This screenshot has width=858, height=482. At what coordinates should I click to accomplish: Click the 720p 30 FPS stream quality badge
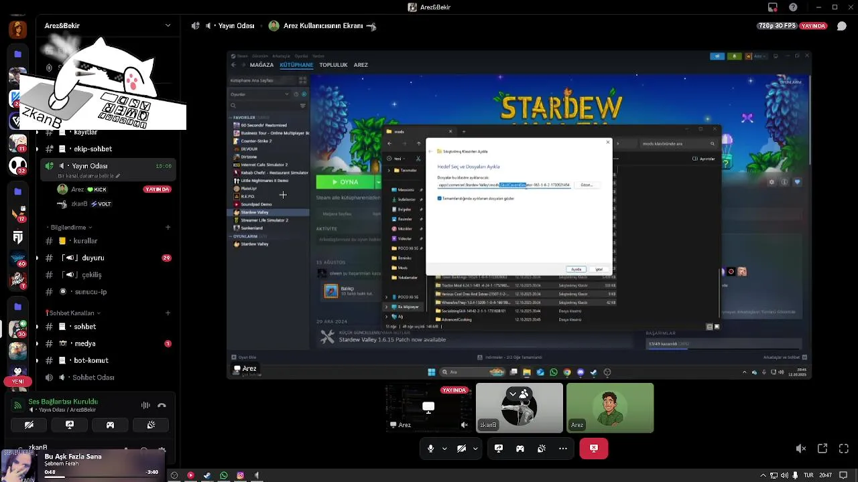coord(776,26)
